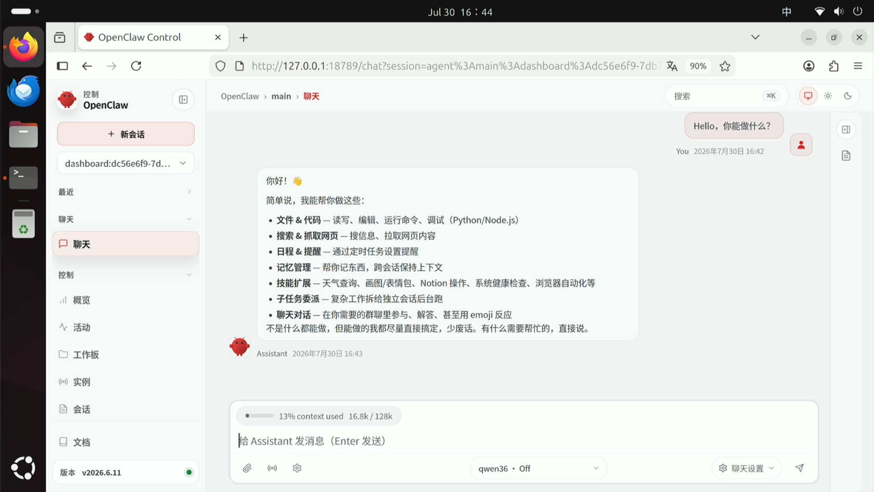Screen dimensions: 874x492
Task: Open 活动 activity page
Action: 126,327
